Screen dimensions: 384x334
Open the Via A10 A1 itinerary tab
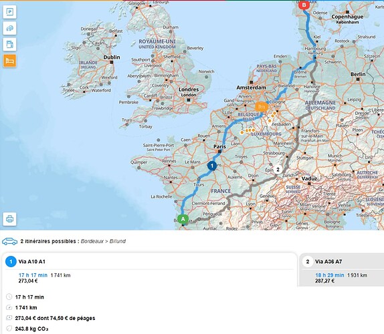click(149, 262)
